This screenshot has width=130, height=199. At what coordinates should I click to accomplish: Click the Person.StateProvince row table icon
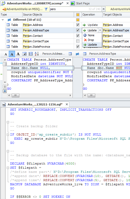pos(8,47)
